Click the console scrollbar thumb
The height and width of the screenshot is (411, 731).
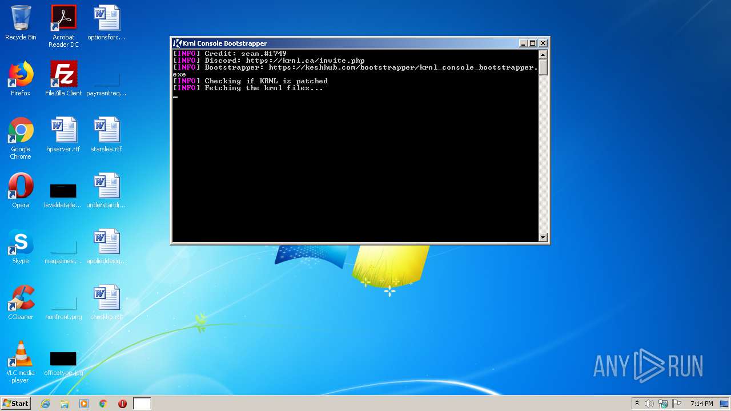543,67
